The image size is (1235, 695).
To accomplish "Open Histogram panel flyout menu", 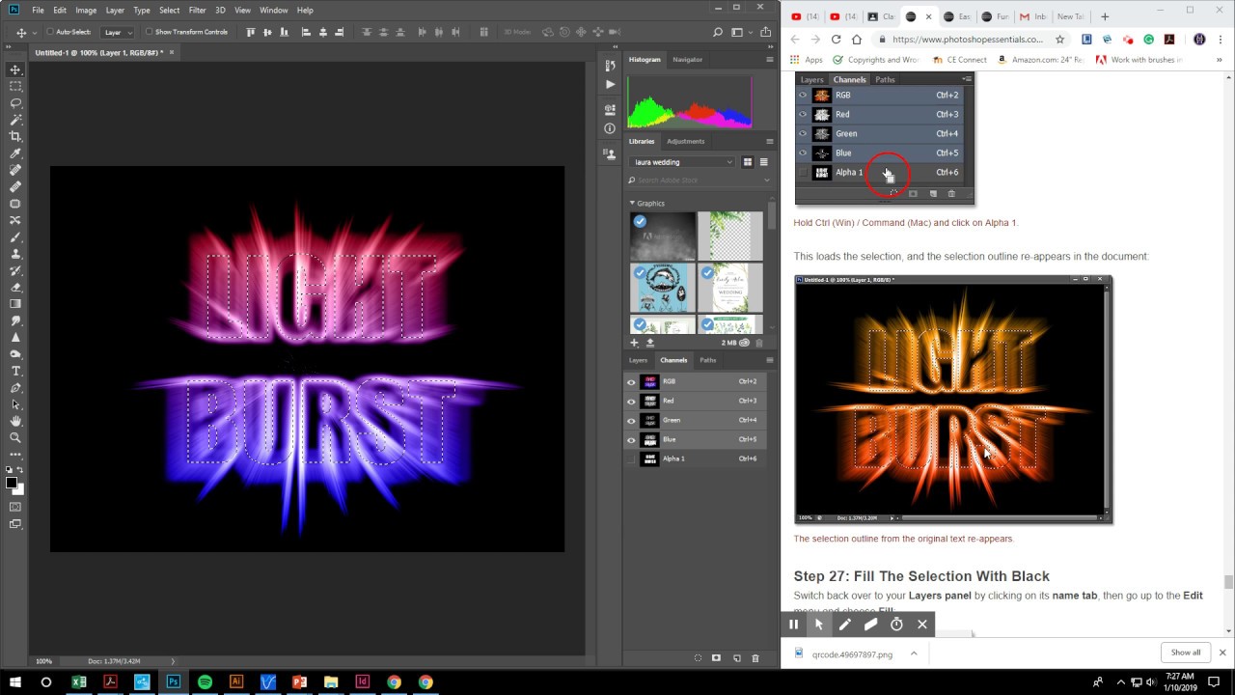I will tap(769, 60).
